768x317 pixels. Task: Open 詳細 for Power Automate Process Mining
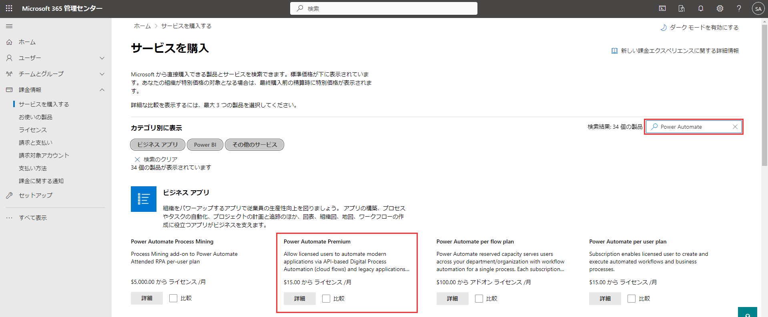(x=147, y=298)
